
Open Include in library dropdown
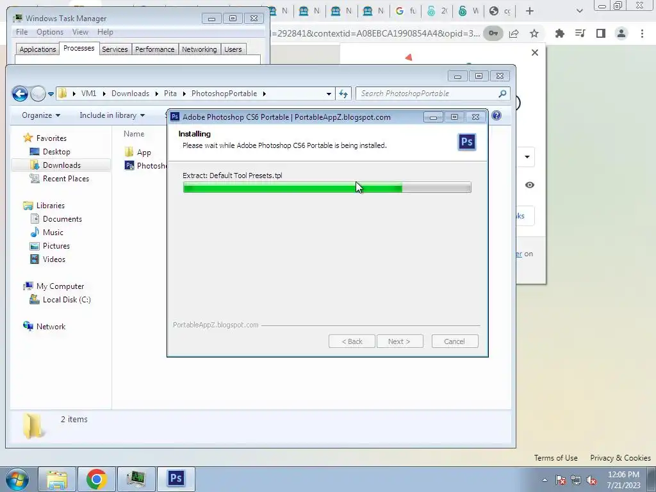click(112, 115)
